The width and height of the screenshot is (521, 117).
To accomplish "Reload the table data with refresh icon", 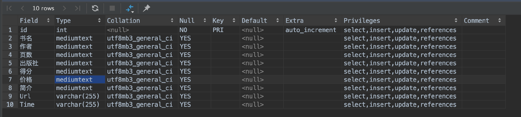I will tap(95, 8).
